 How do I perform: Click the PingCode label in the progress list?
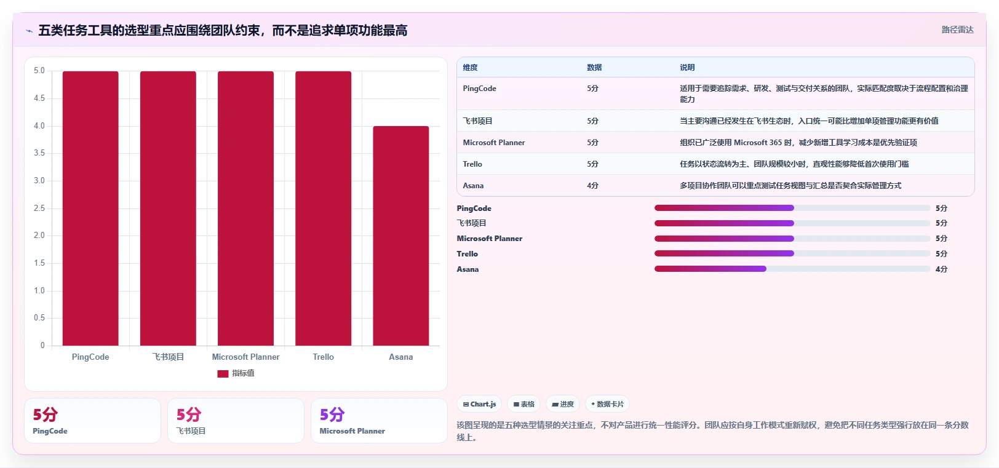pos(474,208)
